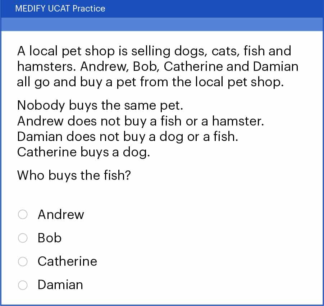Click the blue header bar

[x=216, y=8]
